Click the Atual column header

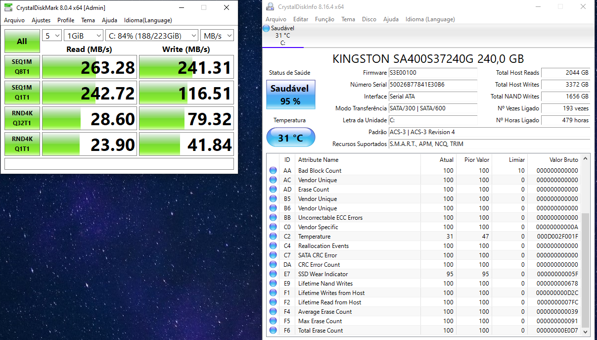[x=438, y=160]
